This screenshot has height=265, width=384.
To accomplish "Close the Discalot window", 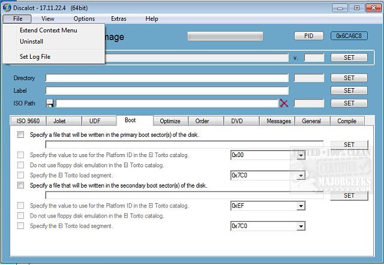I will coord(373,8).
